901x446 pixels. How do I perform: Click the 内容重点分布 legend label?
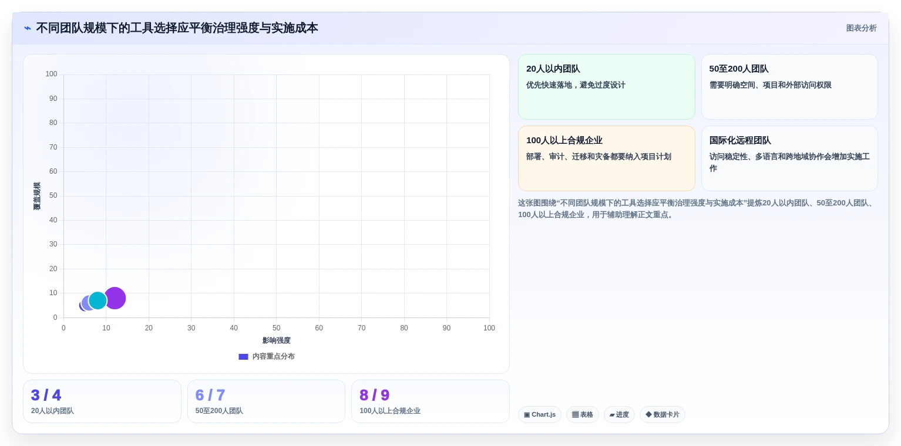[274, 357]
